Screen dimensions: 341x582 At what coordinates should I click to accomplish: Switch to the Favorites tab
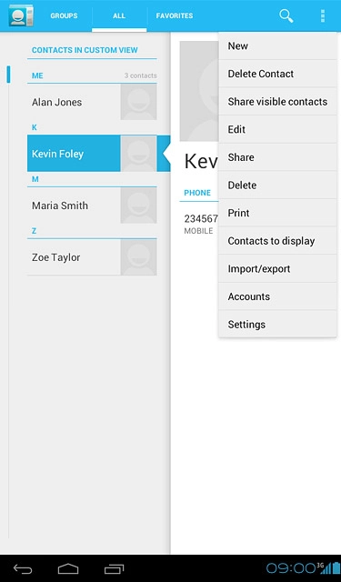point(175,15)
